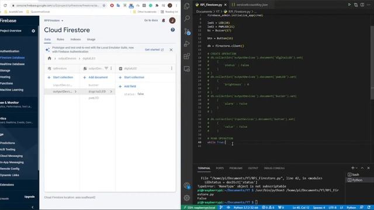Open digitalLED document options menu

tap(171, 68)
